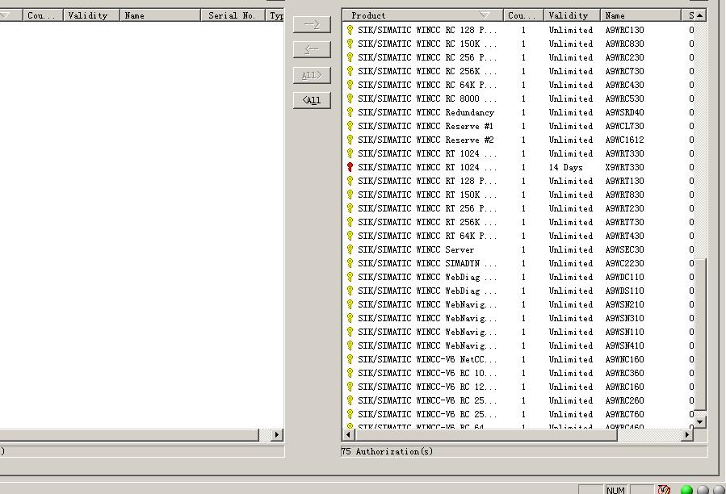The width and height of the screenshot is (726, 494).
Task: Click the crossed-out icon in the status bar
Action: point(664,489)
